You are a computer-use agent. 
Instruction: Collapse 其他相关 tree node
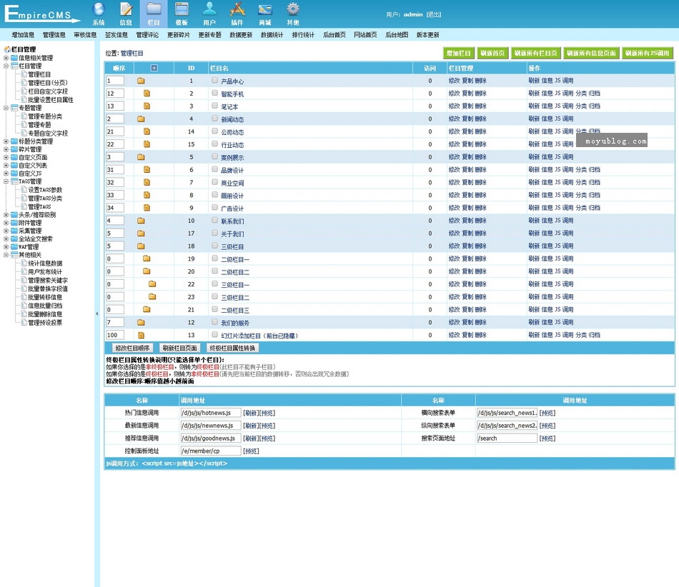tap(6, 255)
